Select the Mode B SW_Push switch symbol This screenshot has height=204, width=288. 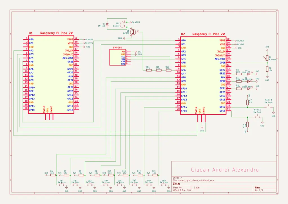coord(268,107)
